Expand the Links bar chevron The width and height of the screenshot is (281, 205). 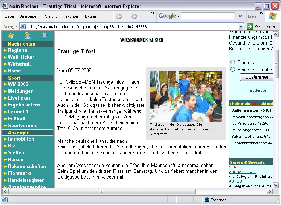261,13
